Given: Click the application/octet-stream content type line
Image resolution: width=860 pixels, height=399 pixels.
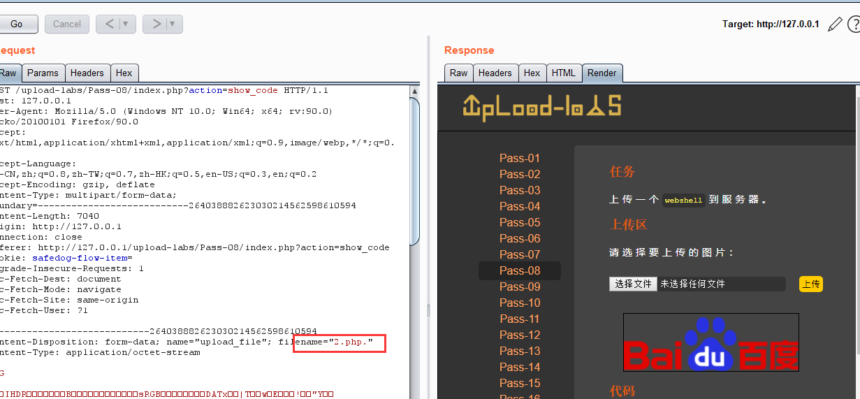Looking at the screenshot, I should coord(100,352).
